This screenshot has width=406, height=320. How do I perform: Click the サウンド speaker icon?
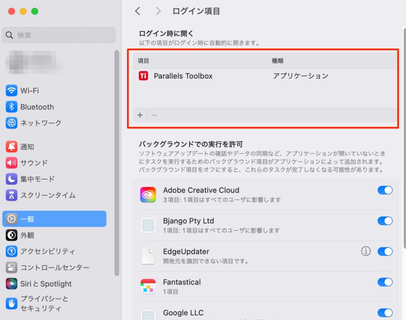tap(11, 163)
